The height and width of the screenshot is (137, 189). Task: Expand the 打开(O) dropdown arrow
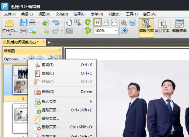click(10, 35)
